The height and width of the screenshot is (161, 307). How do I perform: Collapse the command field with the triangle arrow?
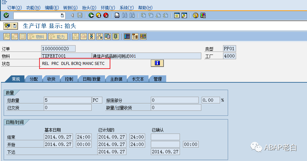tap(72, 15)
